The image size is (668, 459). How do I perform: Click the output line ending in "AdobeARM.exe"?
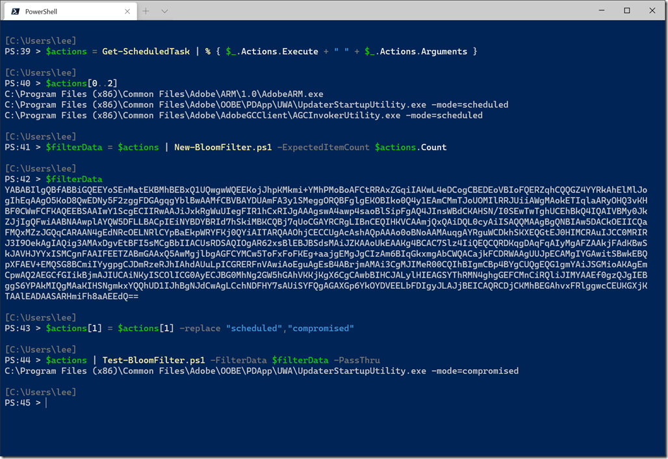click(164, 94)
